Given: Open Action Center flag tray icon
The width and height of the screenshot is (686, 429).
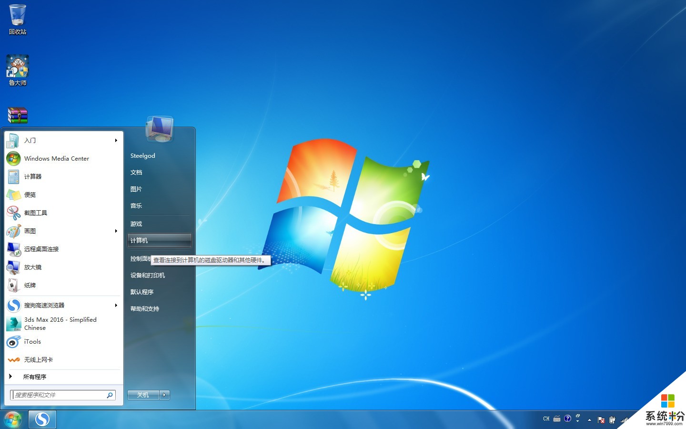Looking at the screenshot, I should [x=601, y=420].
